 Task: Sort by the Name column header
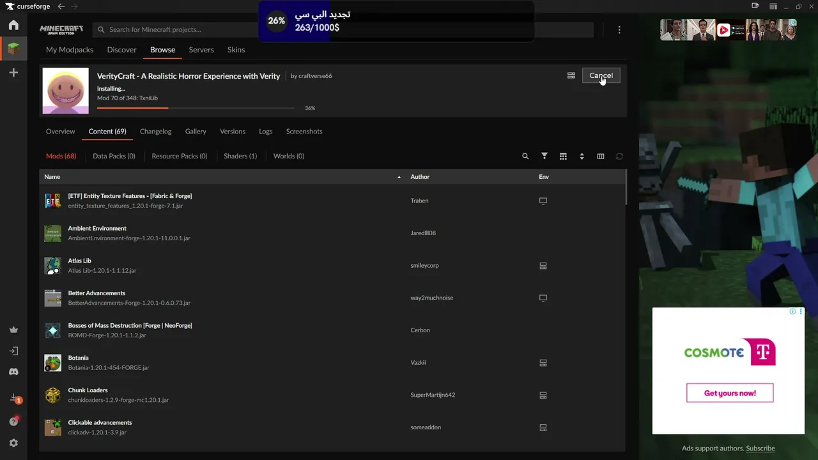tap(52, 177)
